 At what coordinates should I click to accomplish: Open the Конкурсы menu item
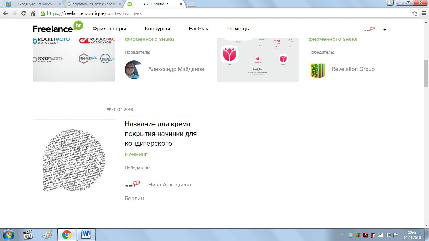157,29
